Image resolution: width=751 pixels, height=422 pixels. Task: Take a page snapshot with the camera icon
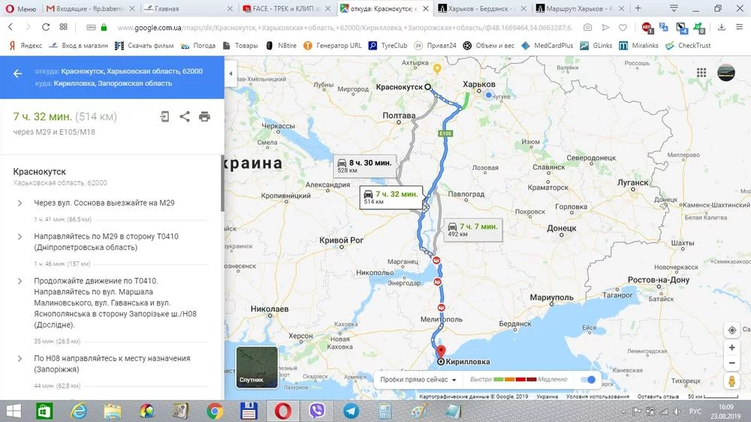pos(588,28)
